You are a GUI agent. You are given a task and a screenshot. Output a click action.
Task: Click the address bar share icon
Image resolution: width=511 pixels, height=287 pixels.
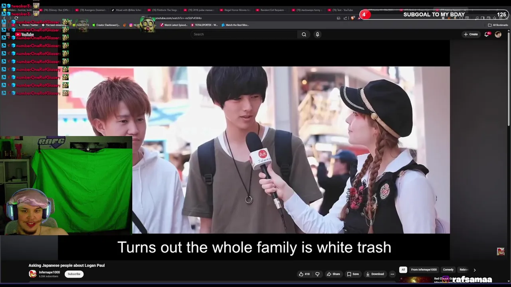tap(345, 18)
